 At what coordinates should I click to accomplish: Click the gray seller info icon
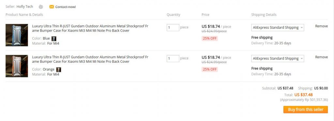pos(41,7)
